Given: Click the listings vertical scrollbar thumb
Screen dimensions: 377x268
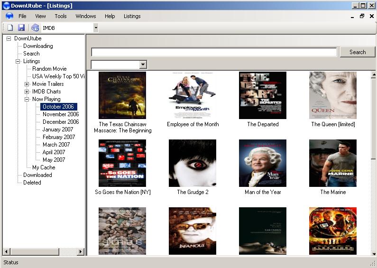Looking at the screenshot, I should [x=373, y=119].
